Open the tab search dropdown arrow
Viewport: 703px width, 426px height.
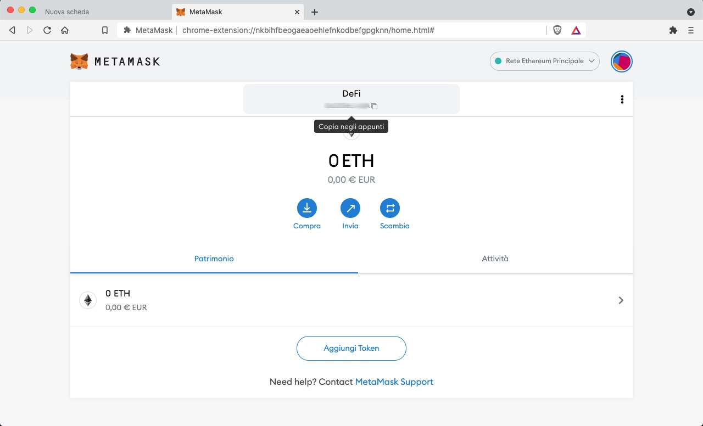[691, 12]
